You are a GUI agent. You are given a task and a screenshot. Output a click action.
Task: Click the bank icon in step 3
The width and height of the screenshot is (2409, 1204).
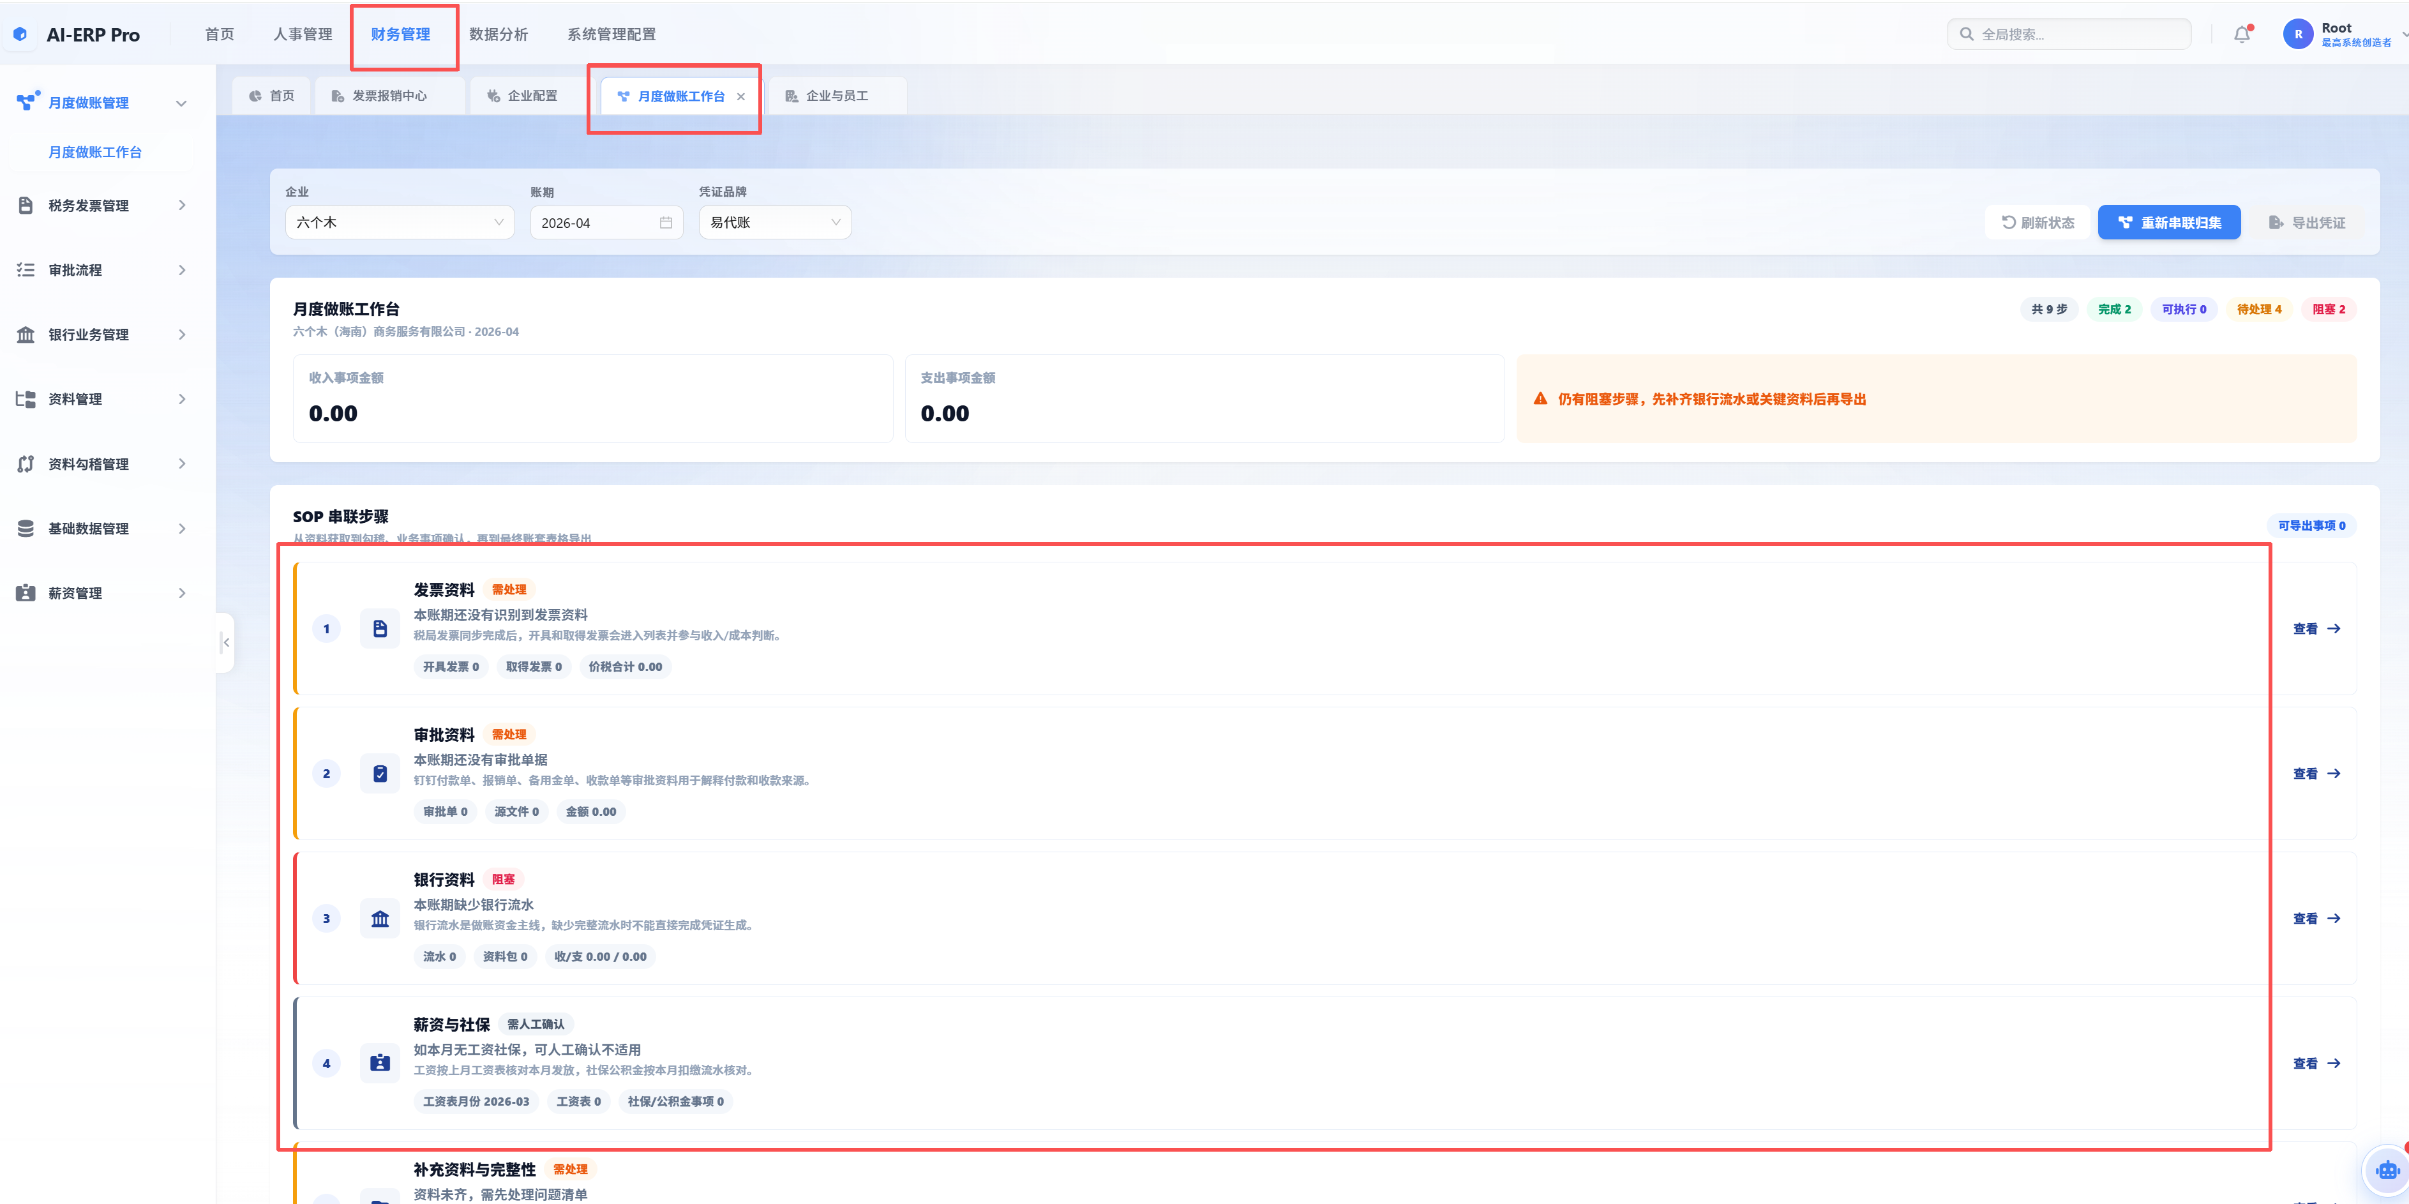pyautogui.click(x=380, y=919)
